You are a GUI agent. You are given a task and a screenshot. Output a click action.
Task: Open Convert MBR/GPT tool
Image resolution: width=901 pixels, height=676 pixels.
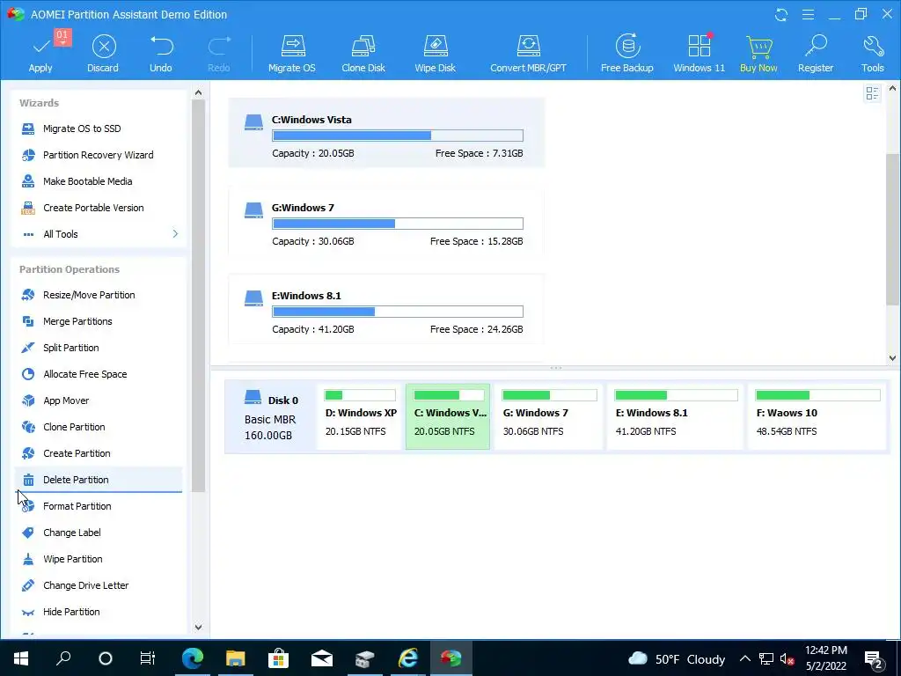point(528,54)
